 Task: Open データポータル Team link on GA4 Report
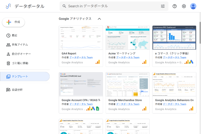[x=81, y=58]
